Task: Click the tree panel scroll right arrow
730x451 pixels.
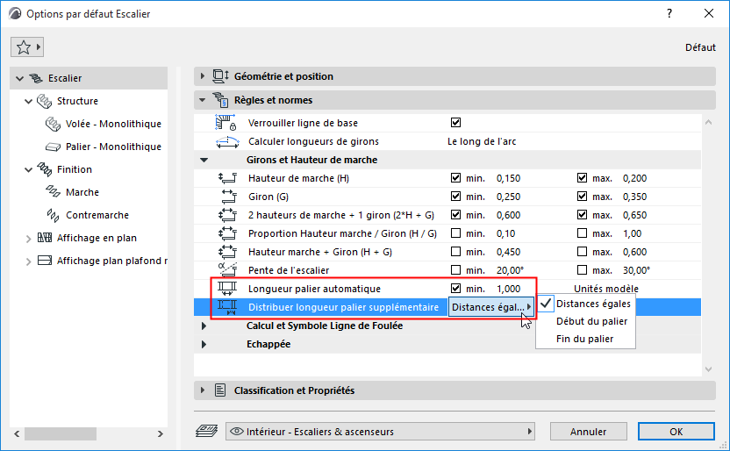Action: pyautogui.click(x=161, y=433)
